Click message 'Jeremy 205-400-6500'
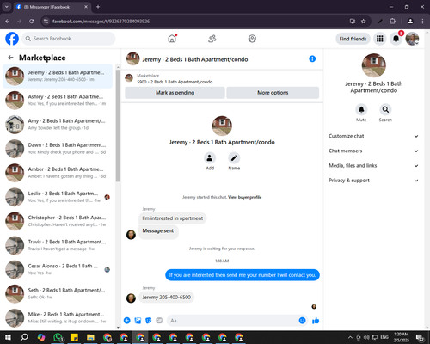This screenshot has width=430, height=344. coord(166,298)
